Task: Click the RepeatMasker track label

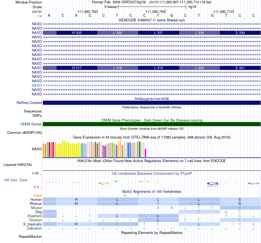Action: click(30, 236)
